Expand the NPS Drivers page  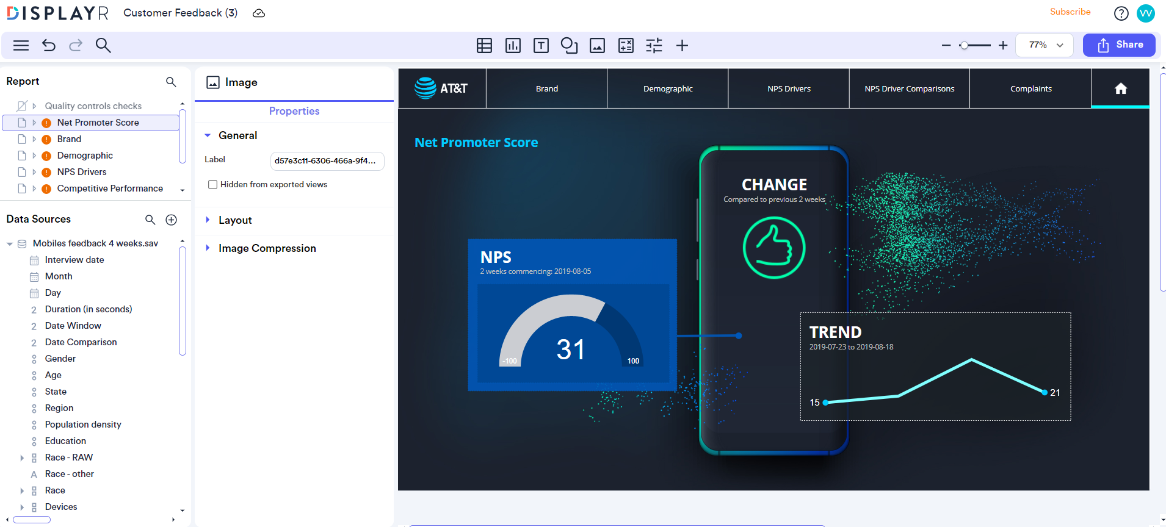tap(34, 172)
